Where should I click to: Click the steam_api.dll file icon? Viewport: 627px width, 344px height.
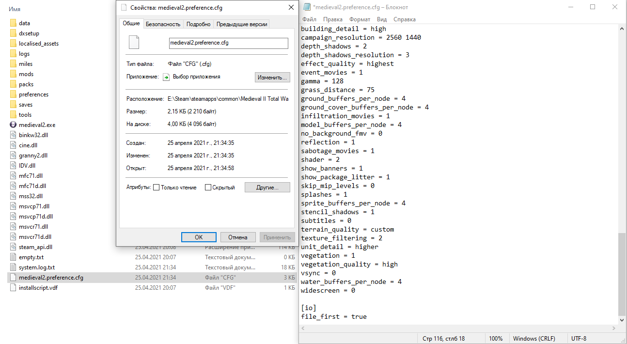tap(13, 247)
